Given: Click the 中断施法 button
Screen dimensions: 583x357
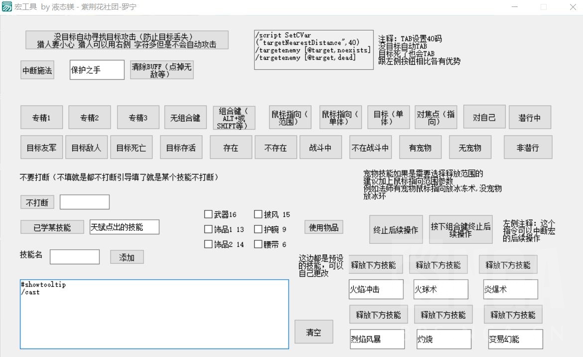Looking at the screenshot, I should [37, 69].
